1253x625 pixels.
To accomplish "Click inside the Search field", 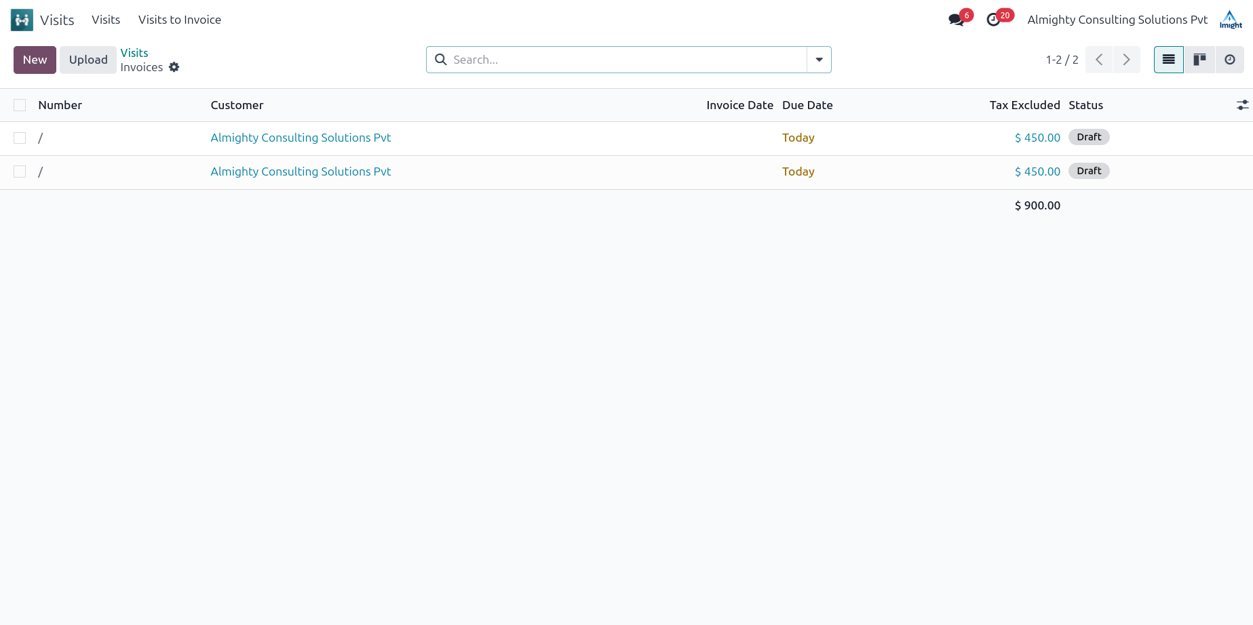I will coord(624,60).
